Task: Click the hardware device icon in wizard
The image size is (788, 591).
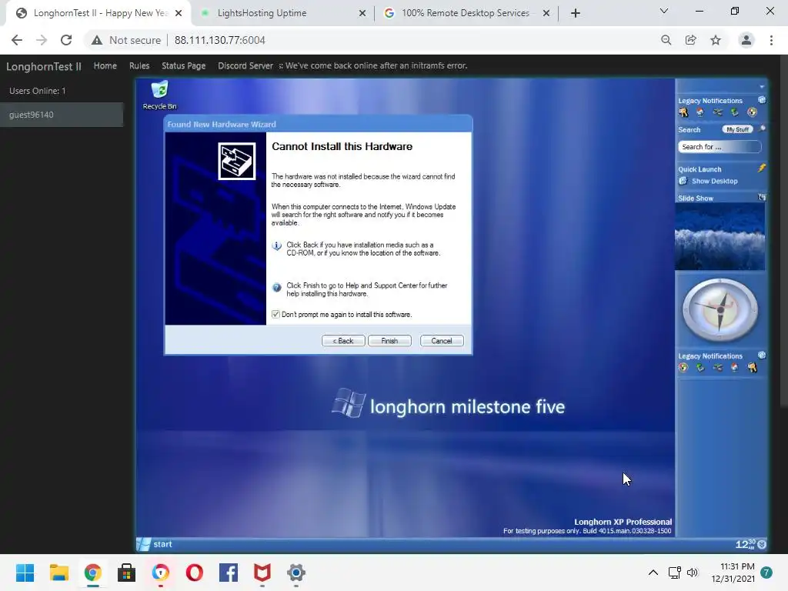Action: pyautogui.click(x=237, y=161)
